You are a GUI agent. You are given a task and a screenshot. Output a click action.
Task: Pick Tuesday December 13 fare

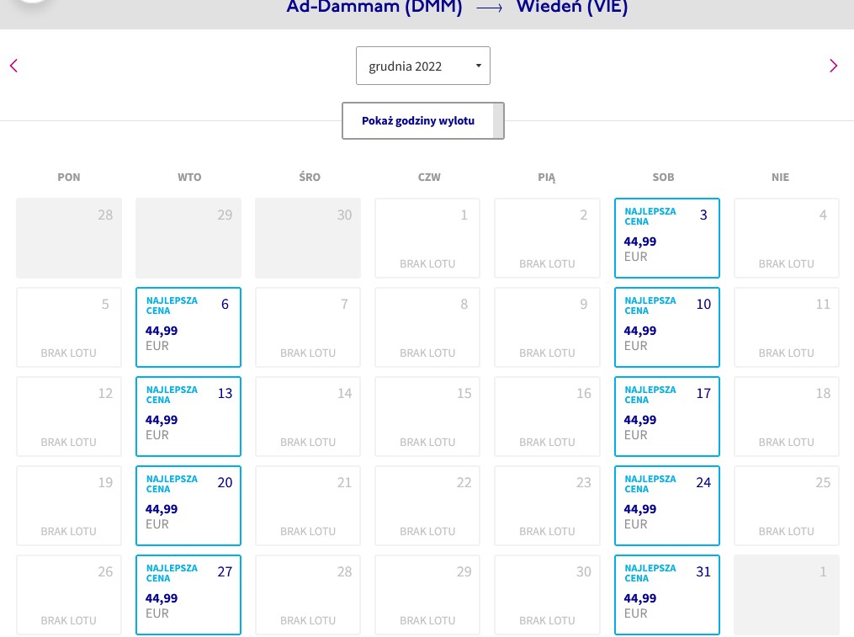point(188,417)
